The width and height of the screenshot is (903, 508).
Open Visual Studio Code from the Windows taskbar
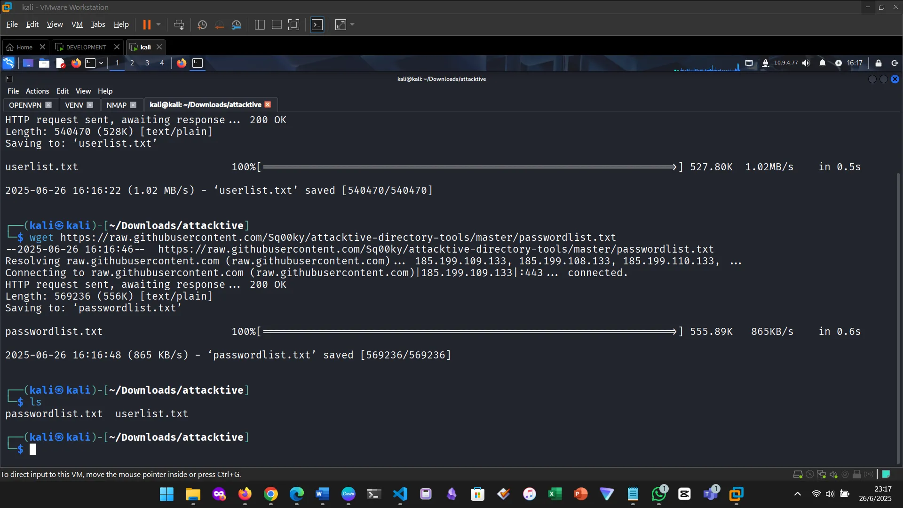pos(399,494)
